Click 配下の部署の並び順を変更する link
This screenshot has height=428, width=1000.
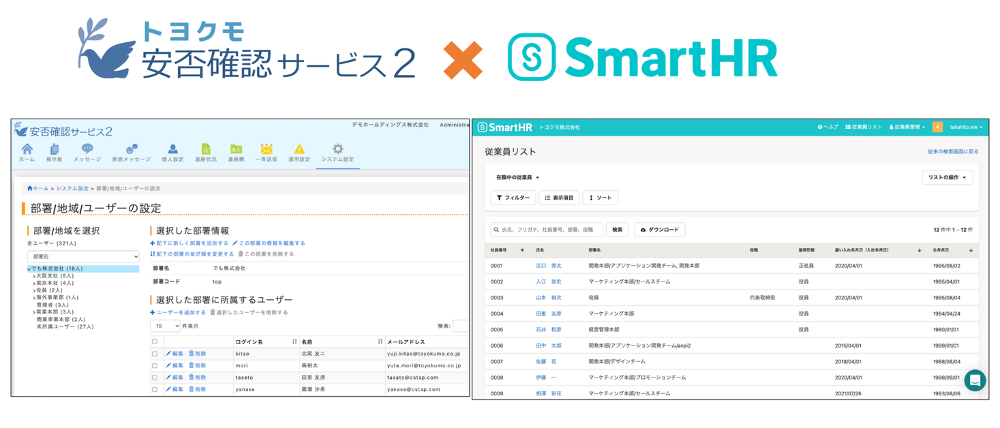pyautogui.click(x=192, y=254)
